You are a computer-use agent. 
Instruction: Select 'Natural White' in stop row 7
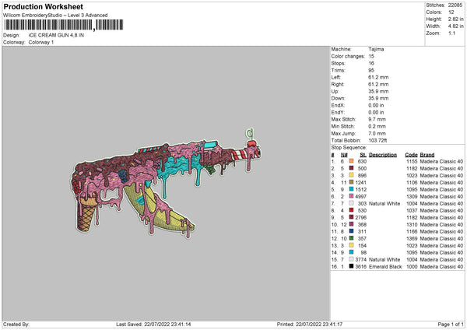(x=384, y=203)
